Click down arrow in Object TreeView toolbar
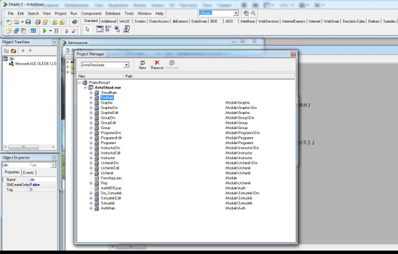Screen dimensions: 398x254 30,51
